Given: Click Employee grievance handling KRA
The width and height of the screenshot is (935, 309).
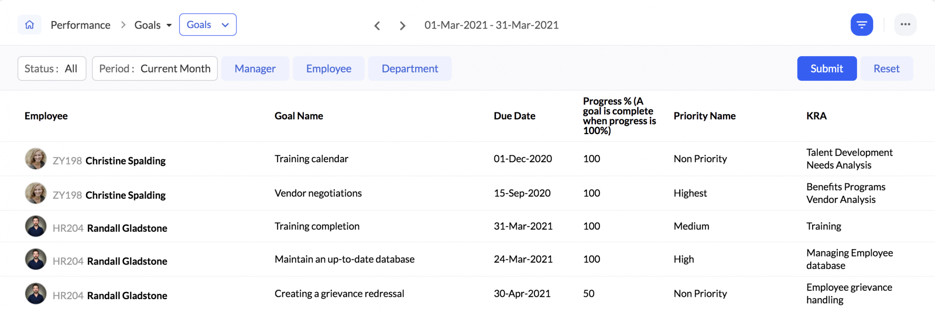Looking at the screenshot, I should point(849,294).
